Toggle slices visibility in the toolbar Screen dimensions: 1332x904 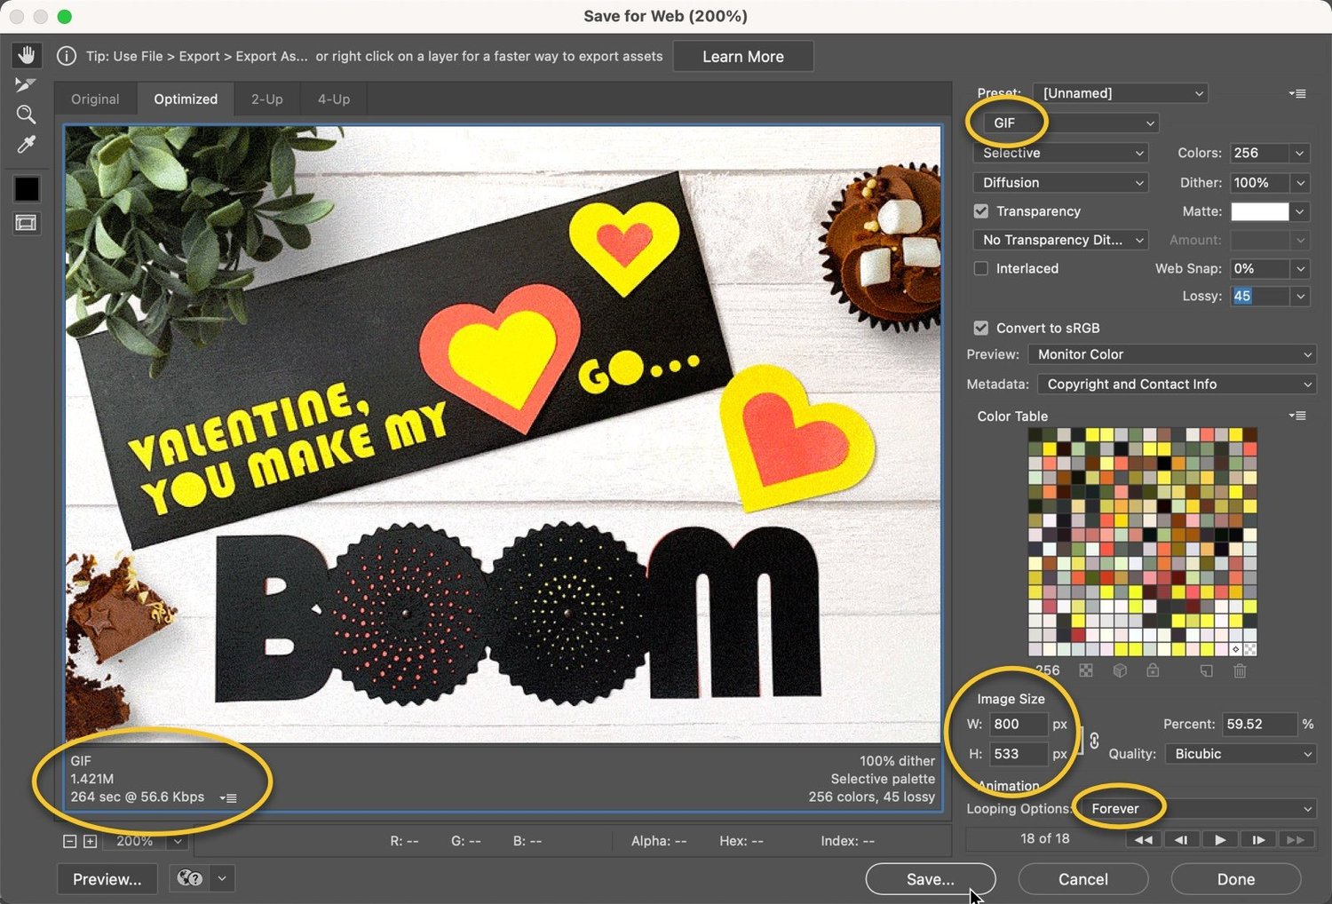tap(26, 223)
